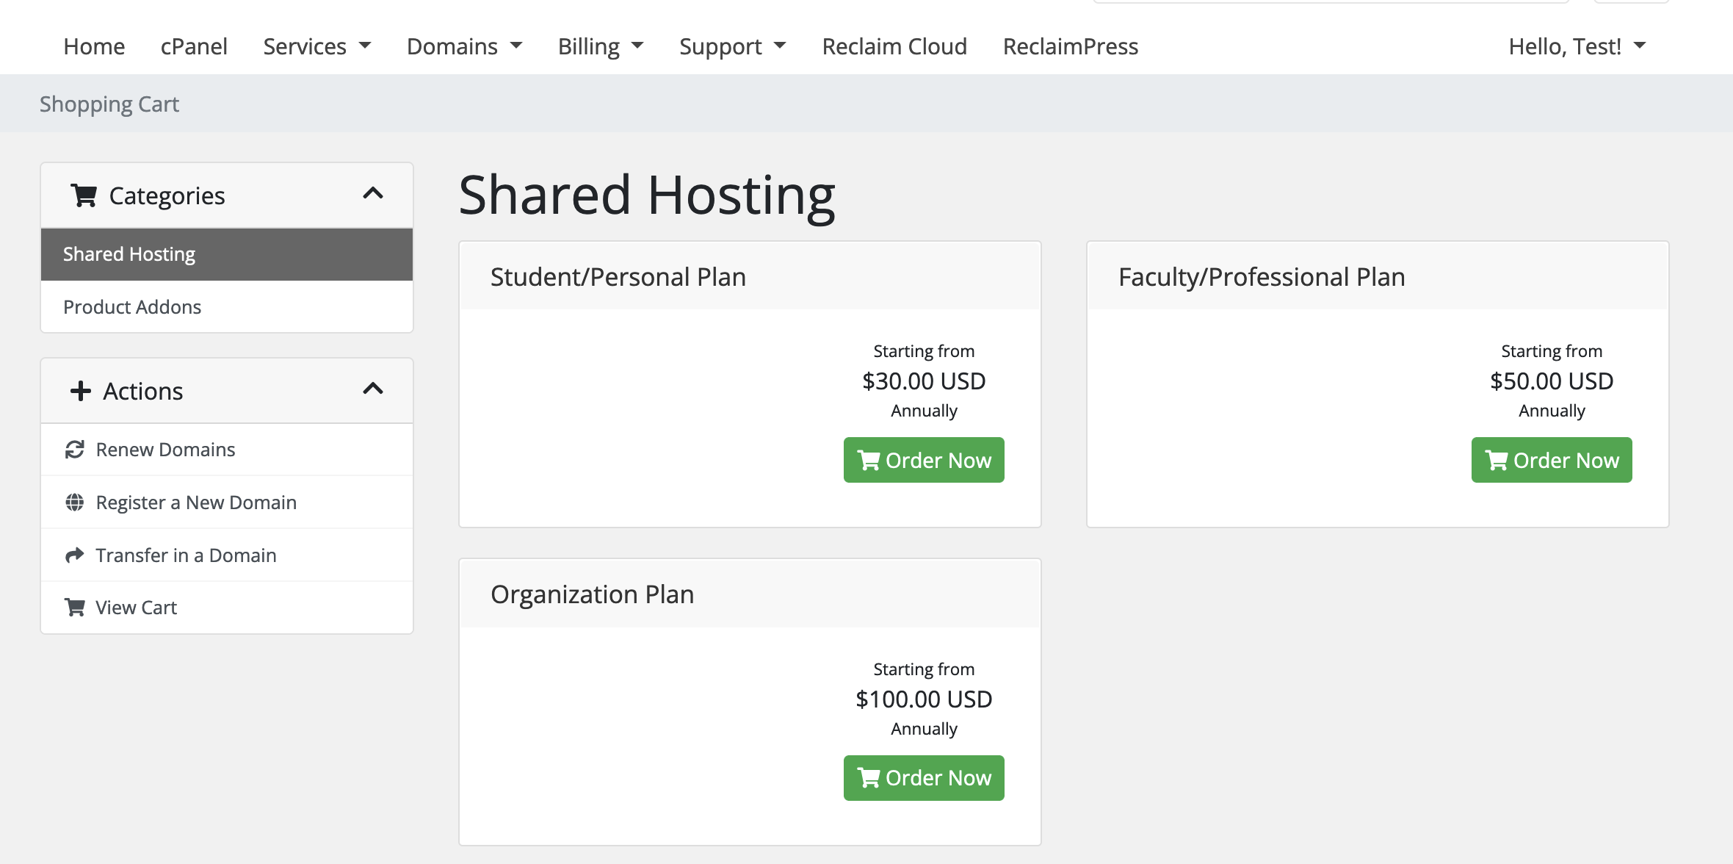The image size is (1733, 864).
Task: Click the Categories cart icon
Action: click(x=84, y=195)
